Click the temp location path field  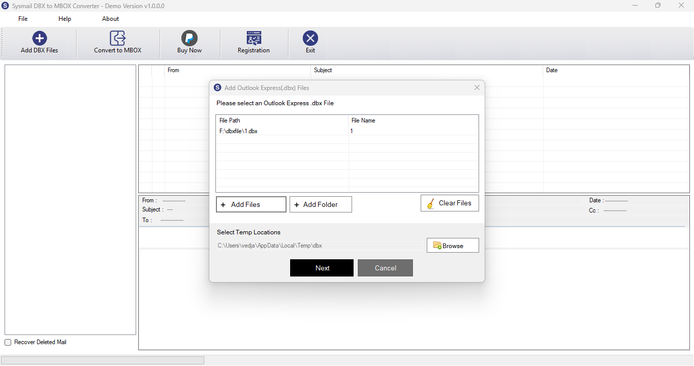(320, 246)
